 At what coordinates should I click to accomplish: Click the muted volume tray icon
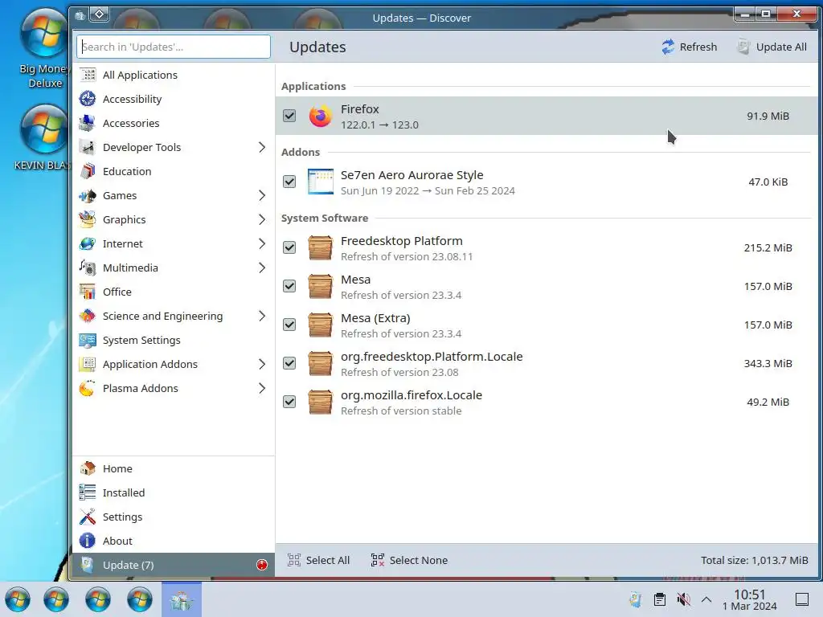[x=683, y=599]
